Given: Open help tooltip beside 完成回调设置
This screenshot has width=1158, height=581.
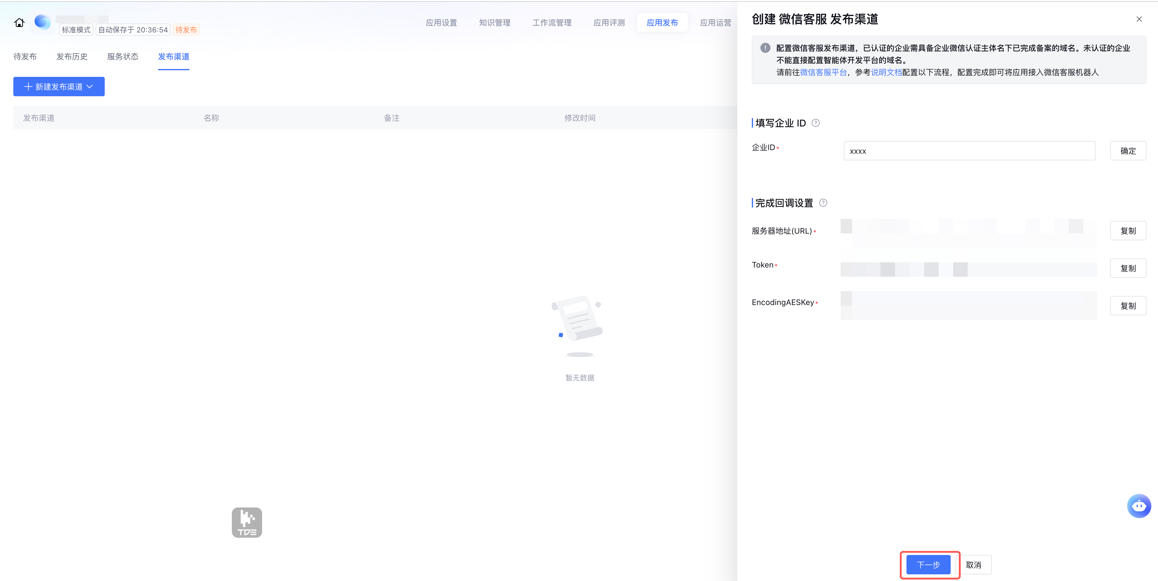Looking at the screenshot, I should pyautogui.click(x=823, y=203).
